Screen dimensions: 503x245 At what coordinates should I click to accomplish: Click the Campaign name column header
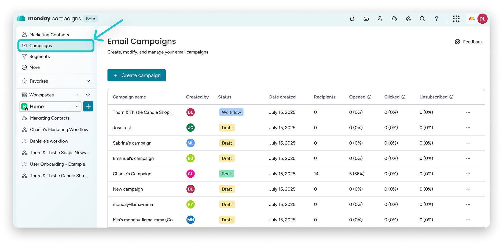129,97
